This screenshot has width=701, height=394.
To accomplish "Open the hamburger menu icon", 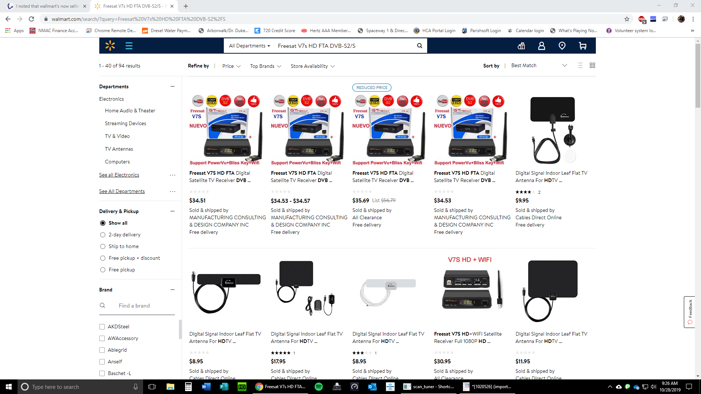I will point(129,46).
